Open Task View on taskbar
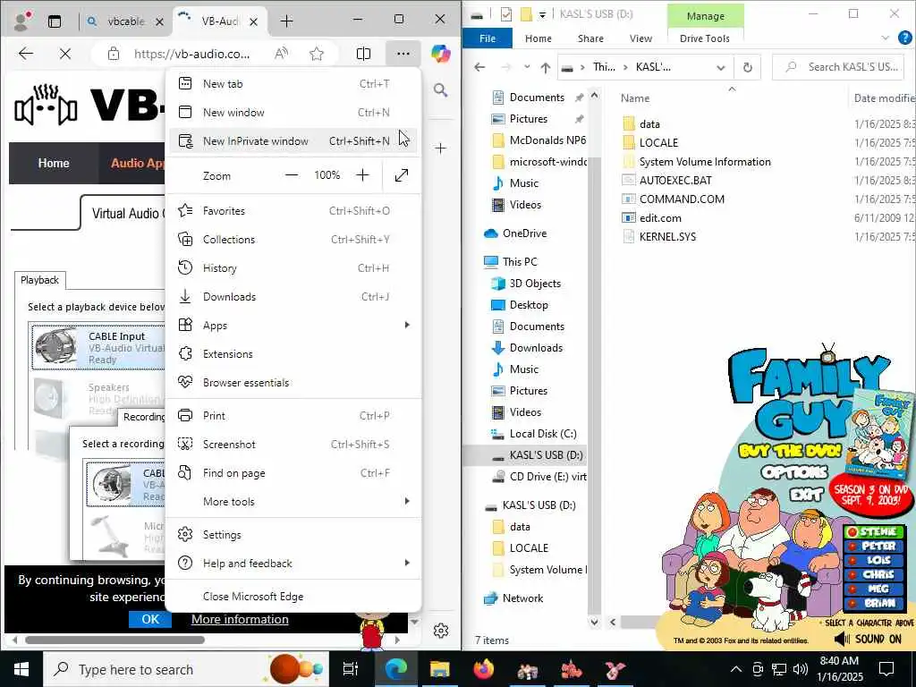This screenshot has width=916, height=687. coord(350,669)
